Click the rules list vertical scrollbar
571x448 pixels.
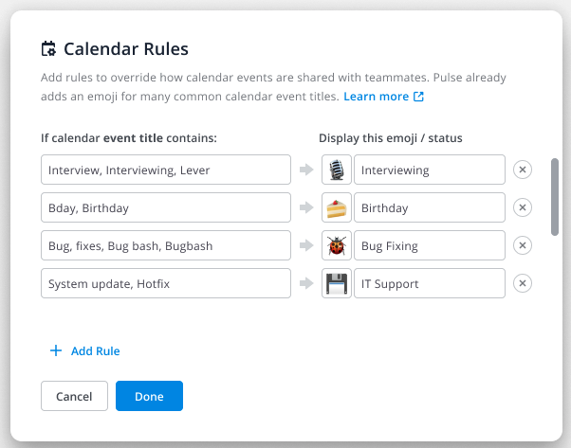click(x=555, y=196)
